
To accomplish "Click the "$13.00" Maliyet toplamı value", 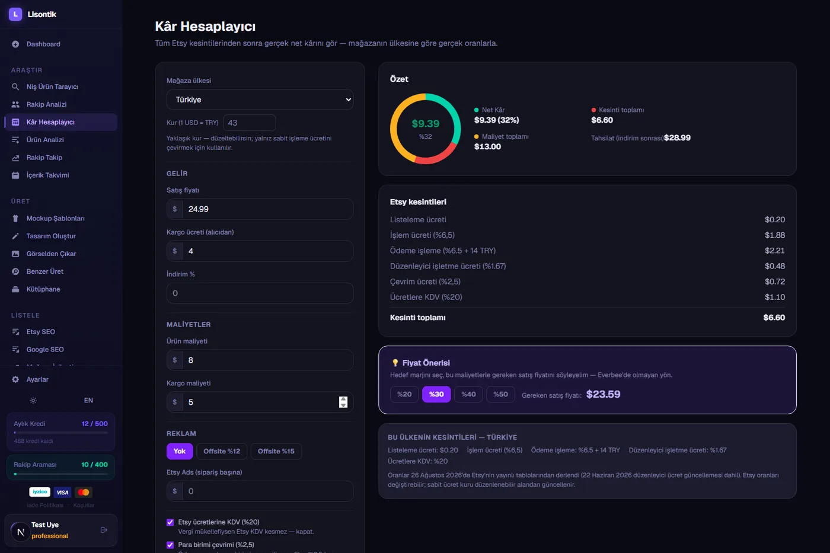I will 488,147.
